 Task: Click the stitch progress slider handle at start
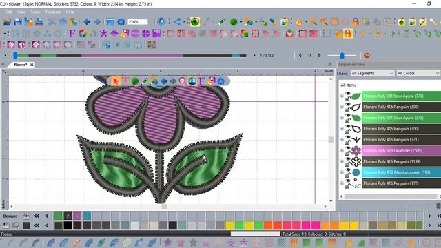pos(15,55)
